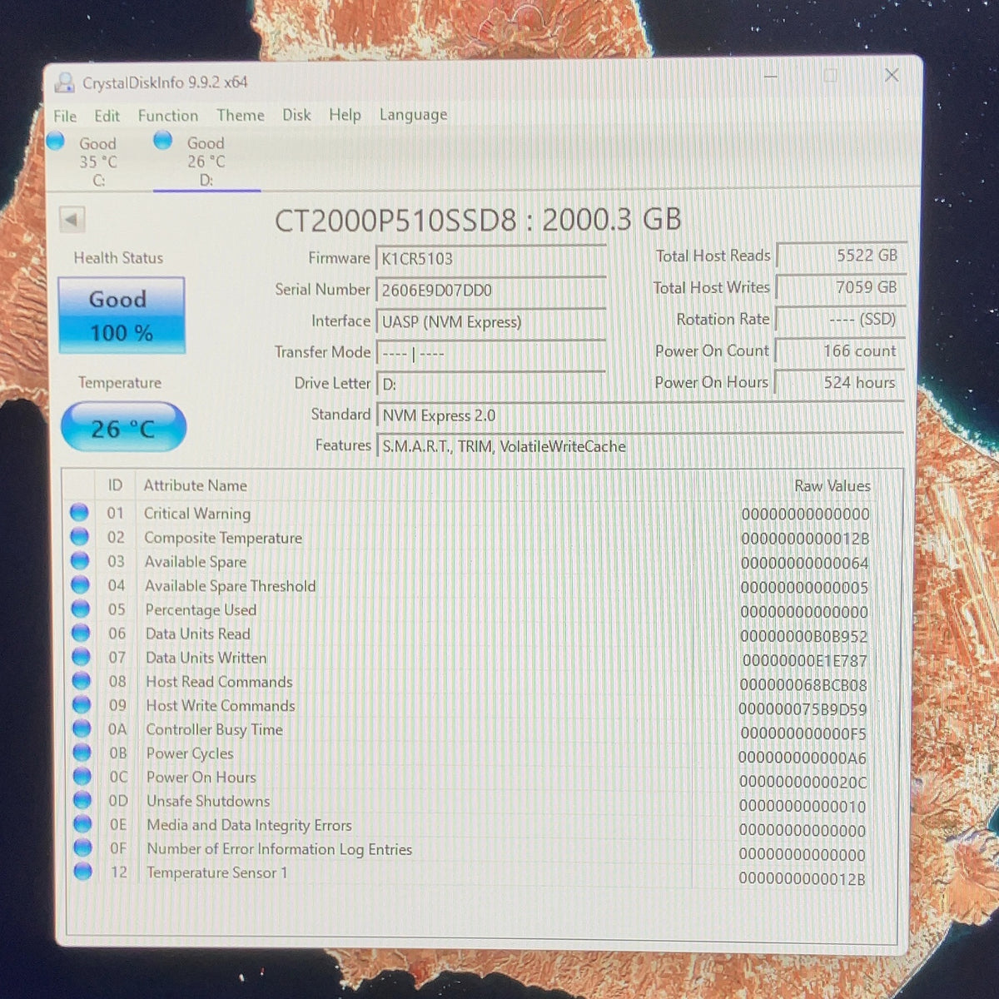Screen dimensions: 999x999
Task: Close the CrystalDiskInfo window
Action: (892, 75)
